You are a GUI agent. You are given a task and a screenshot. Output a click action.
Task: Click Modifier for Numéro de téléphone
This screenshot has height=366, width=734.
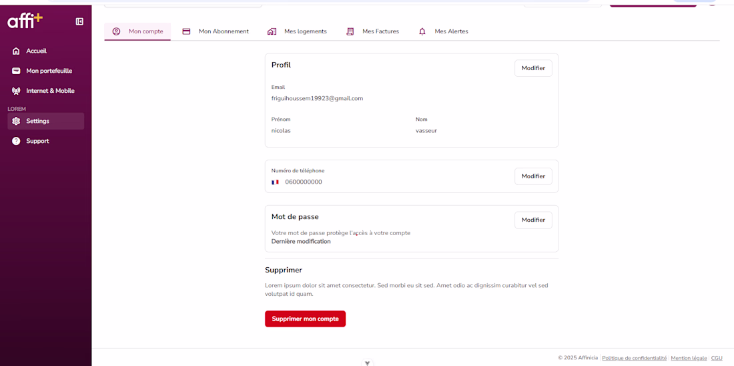[533, 176]
